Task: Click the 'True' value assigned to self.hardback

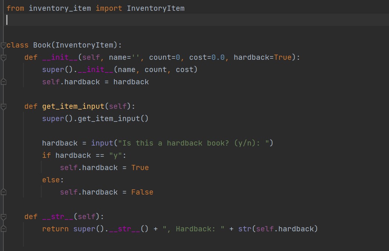Action: tap(140, 168)
